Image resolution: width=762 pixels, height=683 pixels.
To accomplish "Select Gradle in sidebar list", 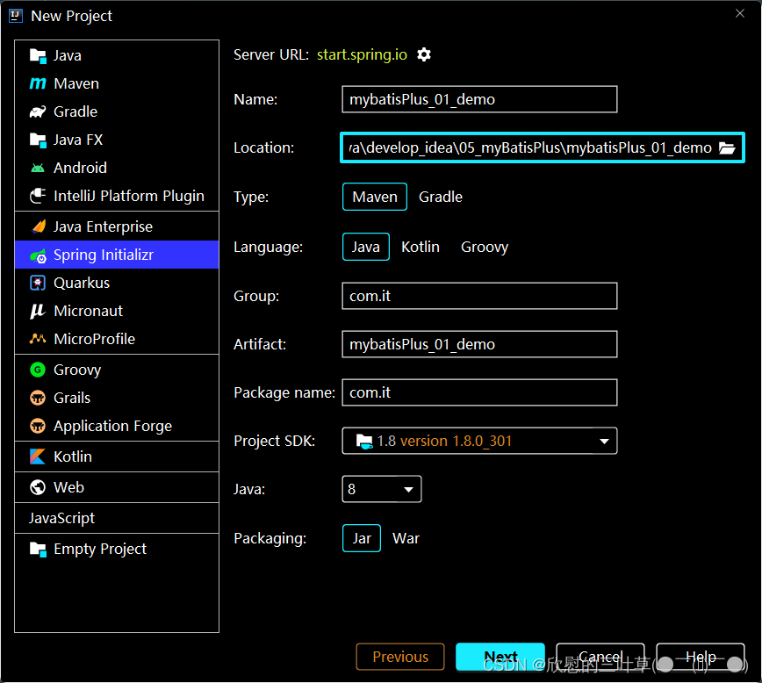I will point(75,111).
